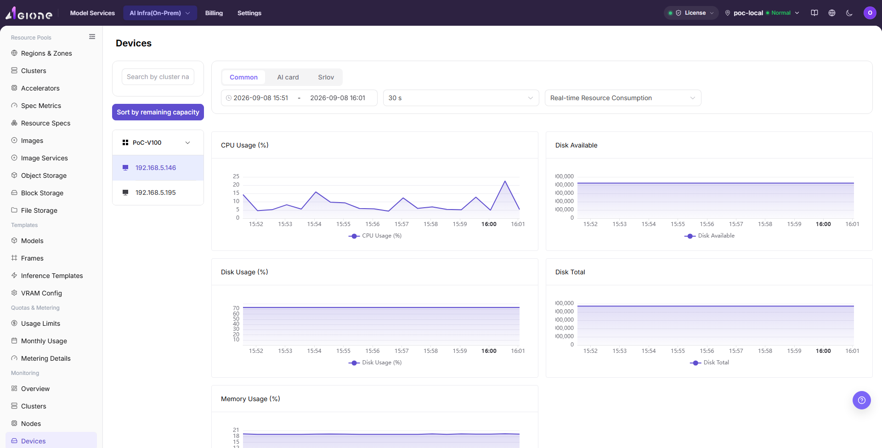Click the Devices page heading
882x448 pixels.
134,43
